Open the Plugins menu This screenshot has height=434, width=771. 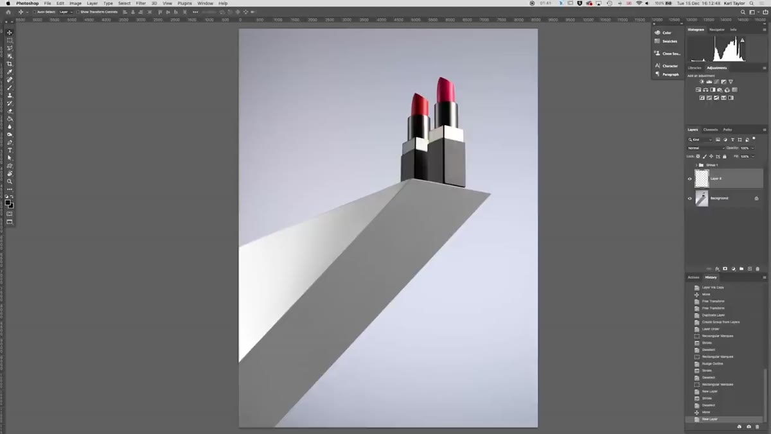click(x=185, y=3)
